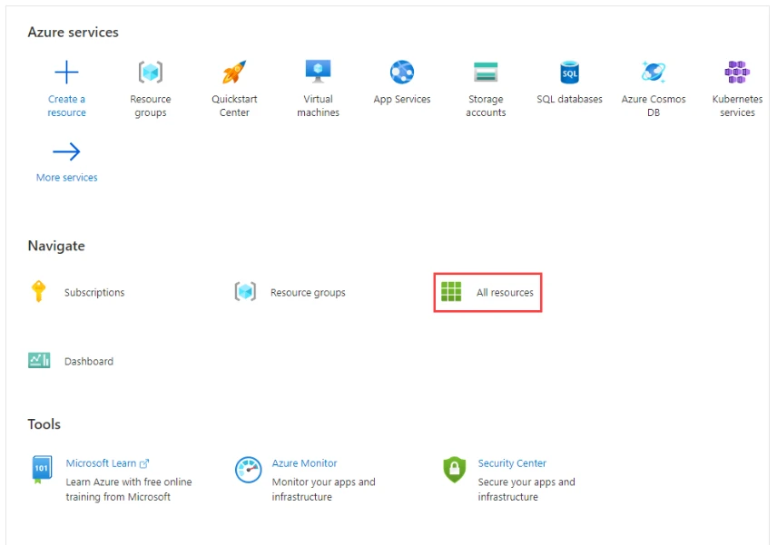777x545 pixels.
Task: Select the Kubernetes services icon
Action: [x=736, y=73]
